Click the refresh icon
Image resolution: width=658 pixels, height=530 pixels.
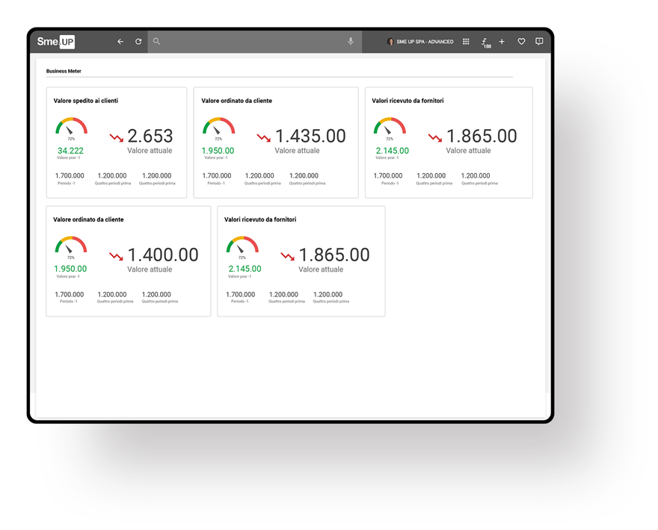(138, 42)
